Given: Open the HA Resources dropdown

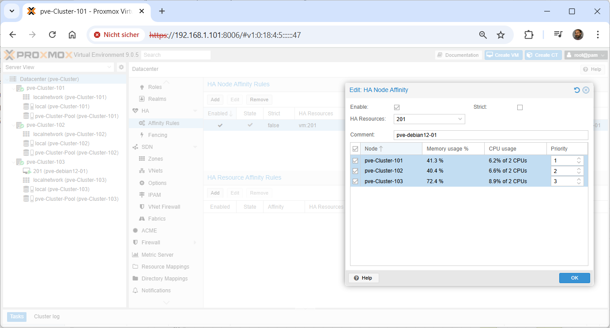Looking at the screenshot, I should [460, 119].
